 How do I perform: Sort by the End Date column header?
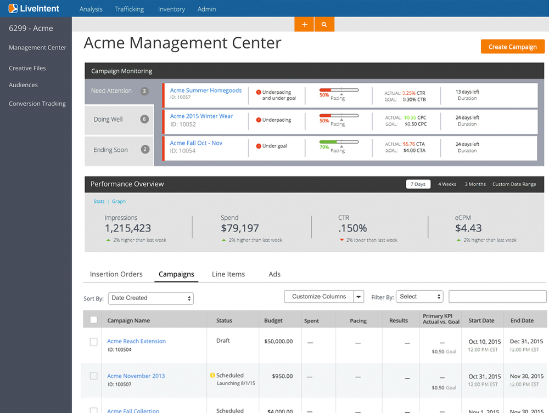click(522, 320)
